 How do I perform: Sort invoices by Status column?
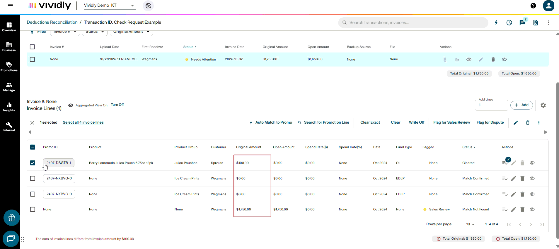[x=190, y=47]
